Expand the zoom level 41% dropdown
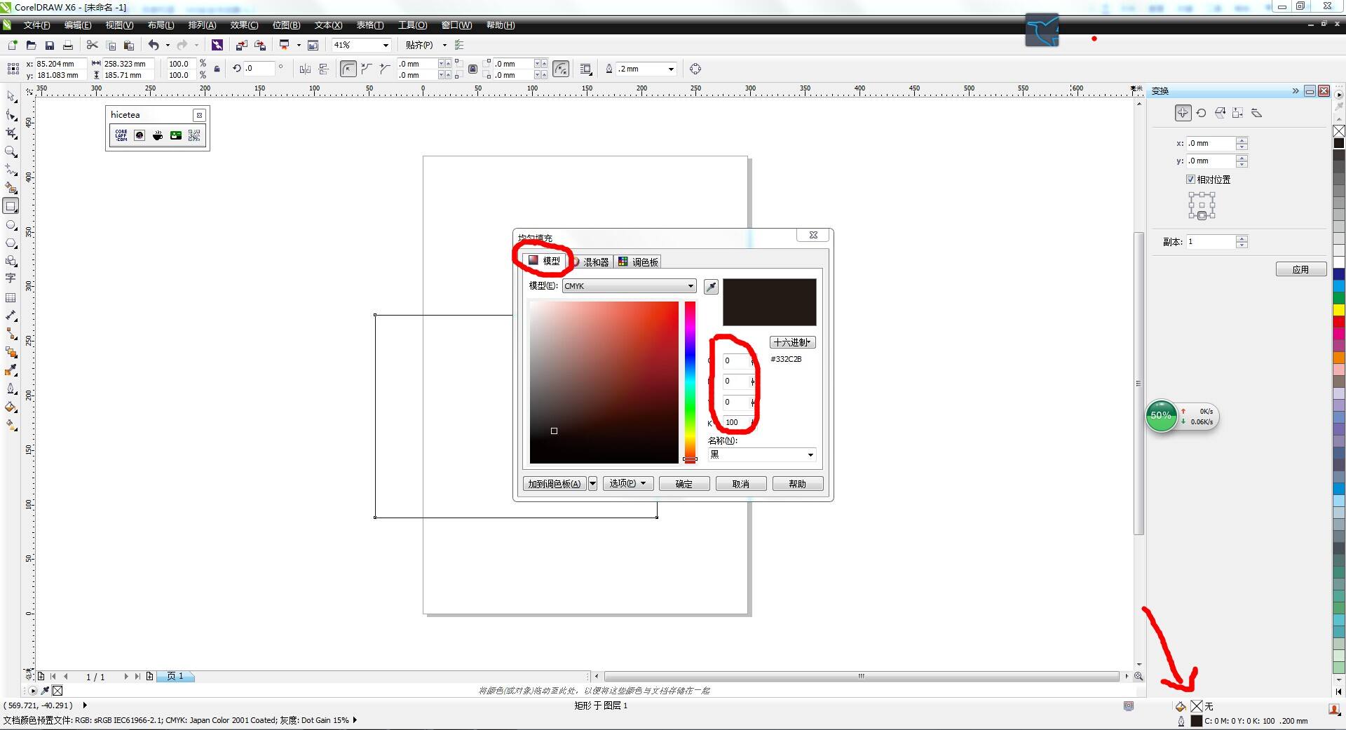Image resolution: width=1346 pixels, height=730 pixels. [x=386, y=46]
